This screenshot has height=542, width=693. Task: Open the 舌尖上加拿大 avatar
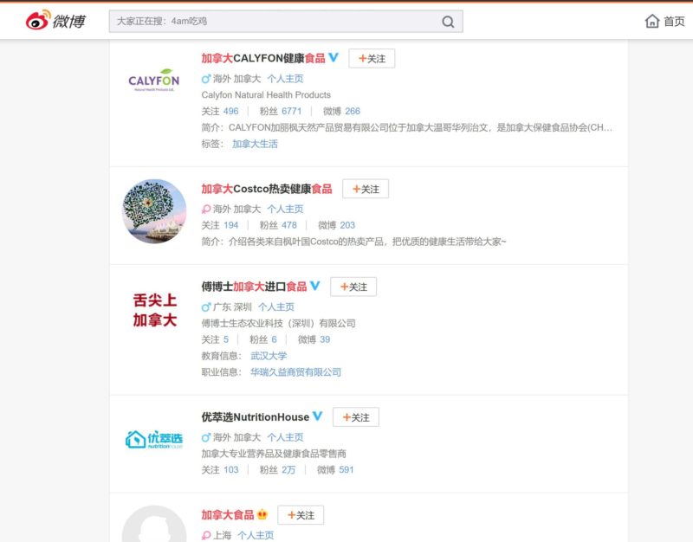click(154, 310)
